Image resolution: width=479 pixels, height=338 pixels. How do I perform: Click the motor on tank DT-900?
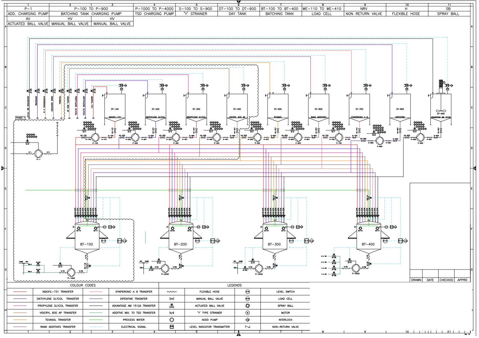(441, 84)
